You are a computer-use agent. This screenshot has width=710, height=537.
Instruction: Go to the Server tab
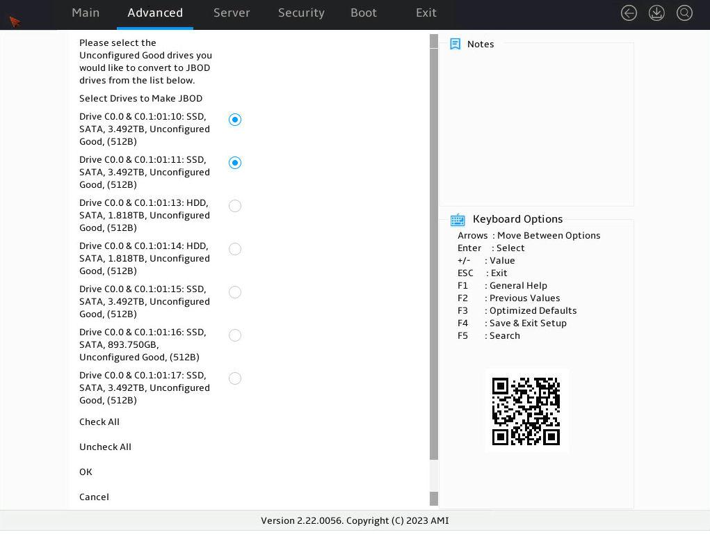(232, 13)
